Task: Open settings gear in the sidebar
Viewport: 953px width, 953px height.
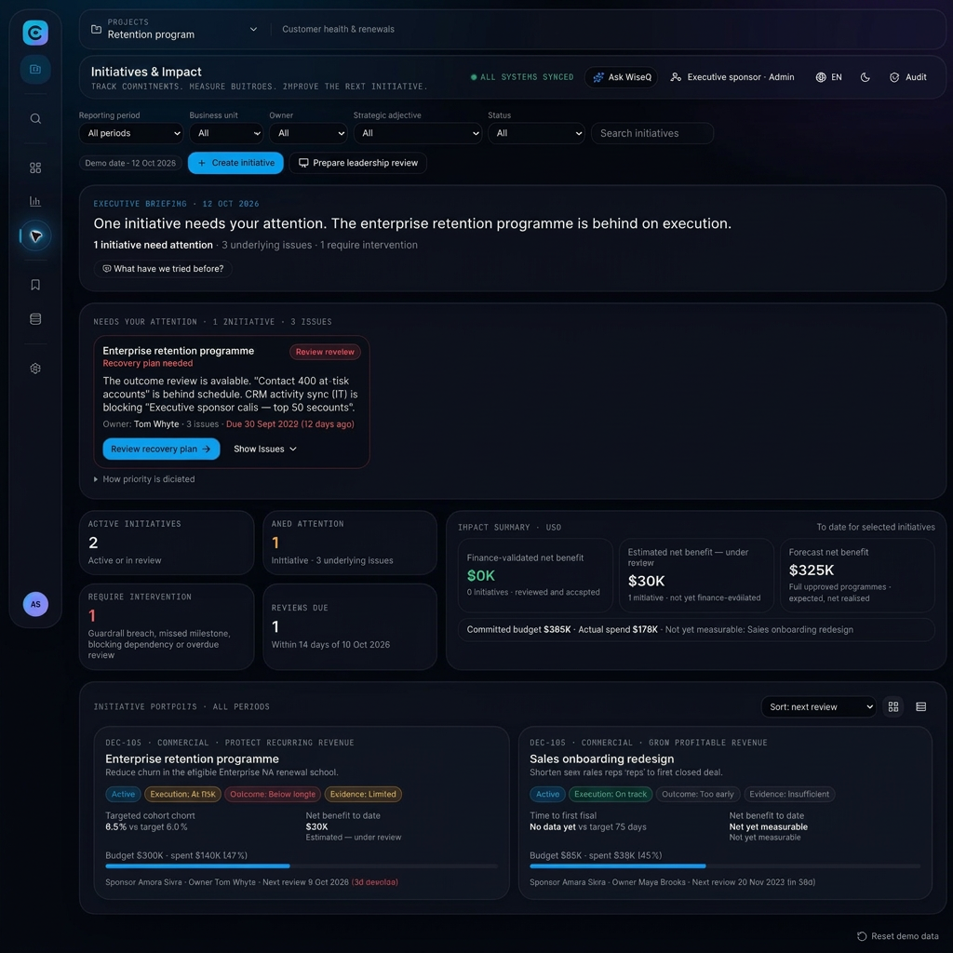Action: point(35,369)
